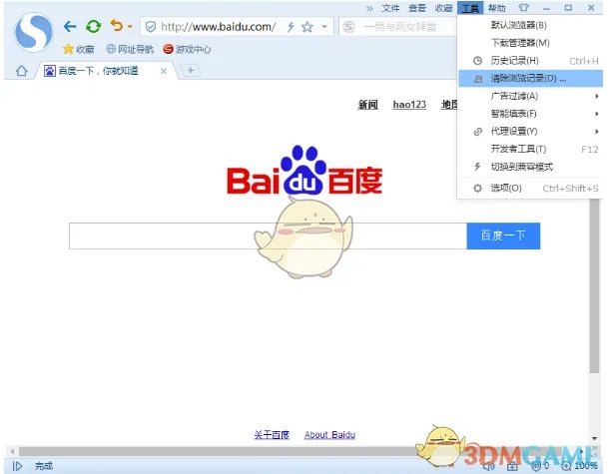Open the 帮助 menu
This screenshot has height=474, width=608.
(497, 8)
